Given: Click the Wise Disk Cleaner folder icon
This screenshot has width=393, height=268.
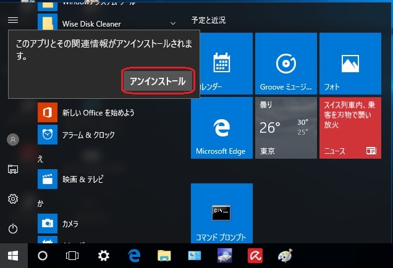Looking at the screenshot, I should click(x=48, y=23).
